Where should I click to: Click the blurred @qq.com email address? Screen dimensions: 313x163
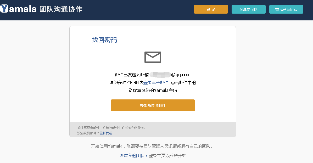pyautogui.click(x=171, y=75)
